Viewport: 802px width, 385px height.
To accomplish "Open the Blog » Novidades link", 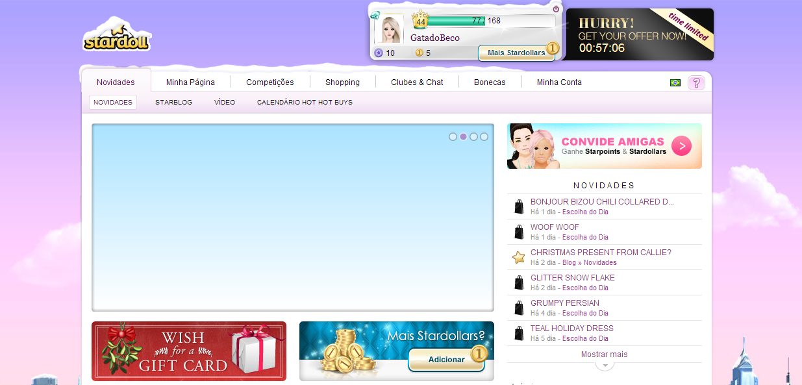I will coord(590,263).
